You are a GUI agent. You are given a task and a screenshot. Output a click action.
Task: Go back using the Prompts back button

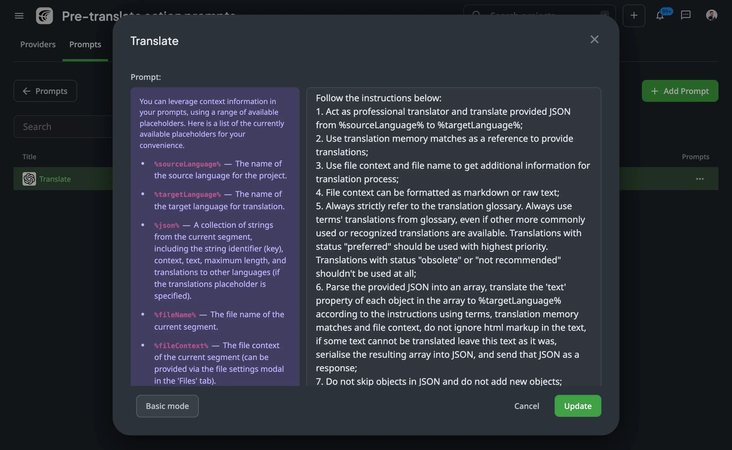click(45, 91)
